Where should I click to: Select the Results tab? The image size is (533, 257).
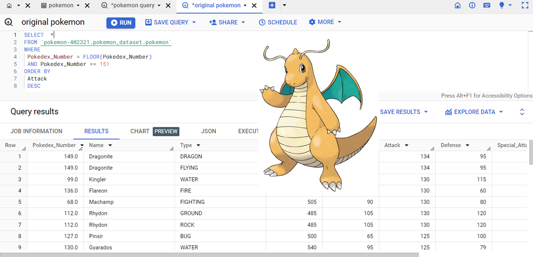(x=96, y=131)
